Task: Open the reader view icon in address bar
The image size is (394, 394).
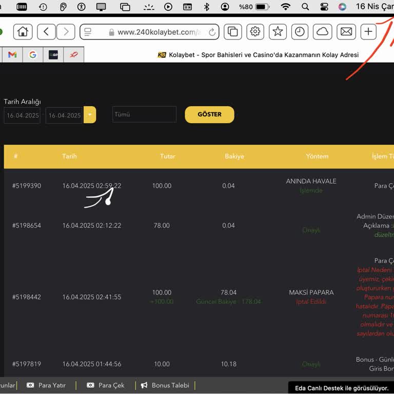Action: point(88,32)
